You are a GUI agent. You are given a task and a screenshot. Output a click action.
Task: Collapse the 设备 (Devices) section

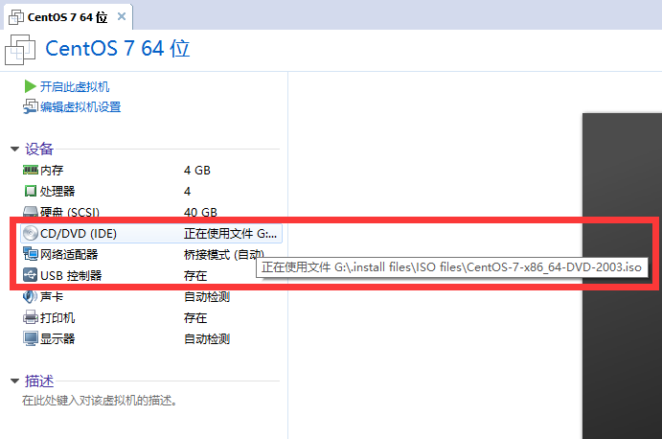[14, 149]
